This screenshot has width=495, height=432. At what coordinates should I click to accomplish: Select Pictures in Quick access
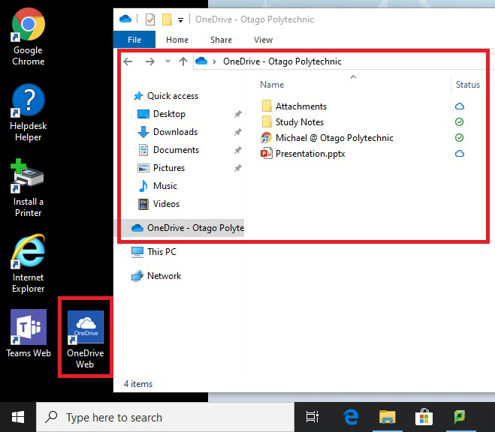pyautogui.click(x=169, y=168)
